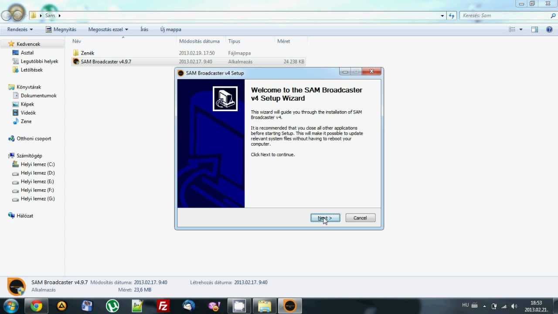Viewport: 558px width, 314px height.
Task: Open the FileZilla taskbar icon
Action: [x=163, y=306]
